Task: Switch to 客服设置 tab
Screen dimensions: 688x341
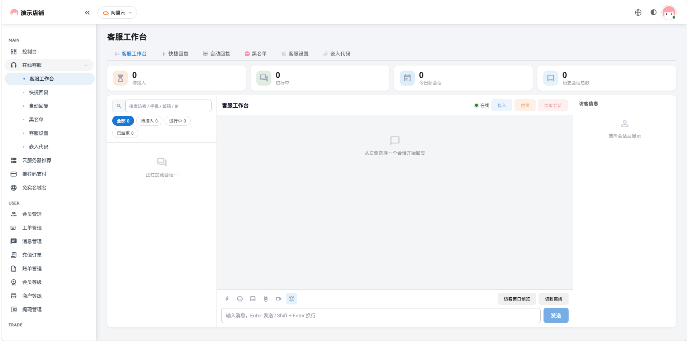Action: pyautogui.click(x=295, y=54)
